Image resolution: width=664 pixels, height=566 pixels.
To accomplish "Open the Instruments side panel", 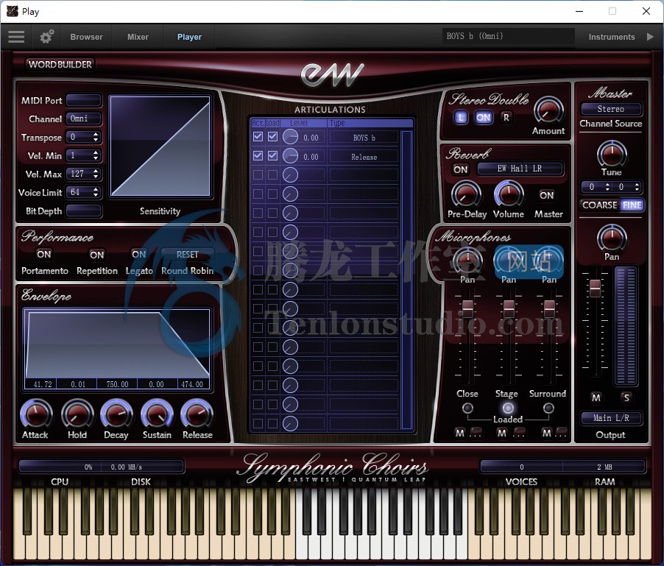I will pos(612,37).
